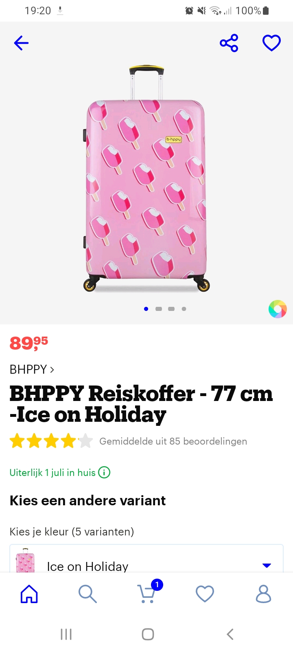The height and width of the screenshot is (652, 293).
Task: Tap the Android recent apps button
Action: (x=66, y=634)
